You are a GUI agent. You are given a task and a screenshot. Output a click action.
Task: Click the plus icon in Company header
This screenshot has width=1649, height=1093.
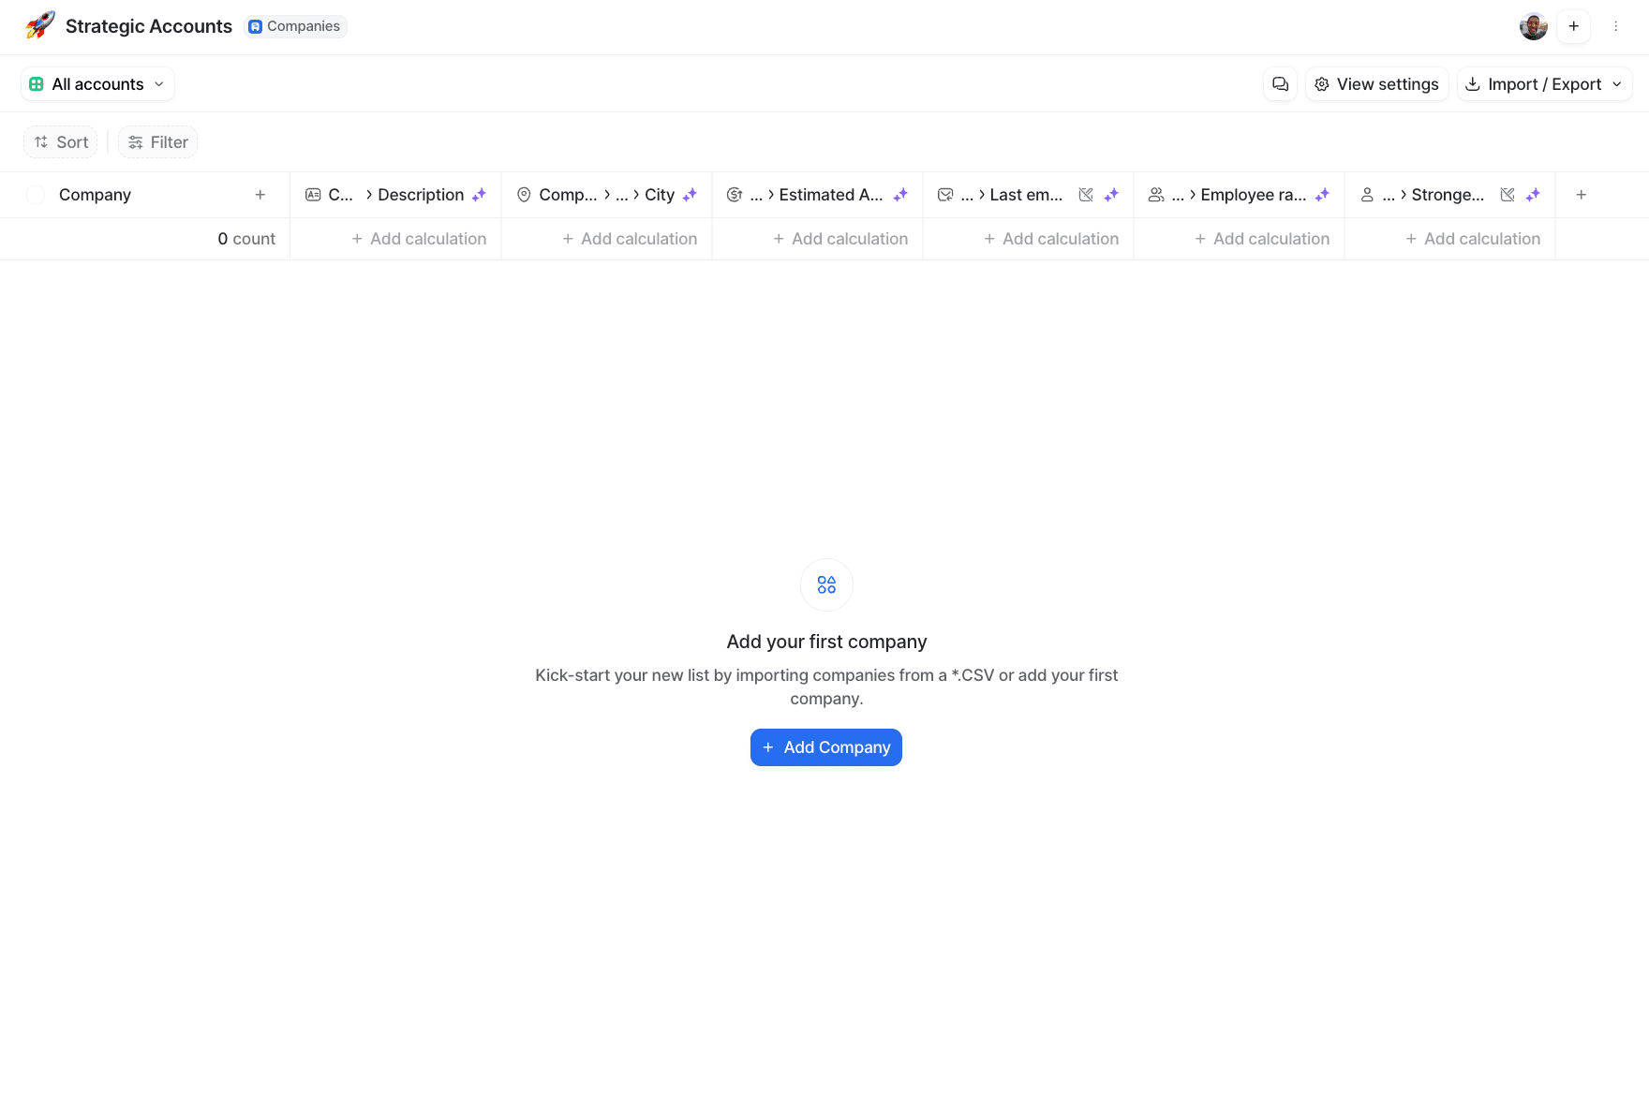[x=260, y=195]
